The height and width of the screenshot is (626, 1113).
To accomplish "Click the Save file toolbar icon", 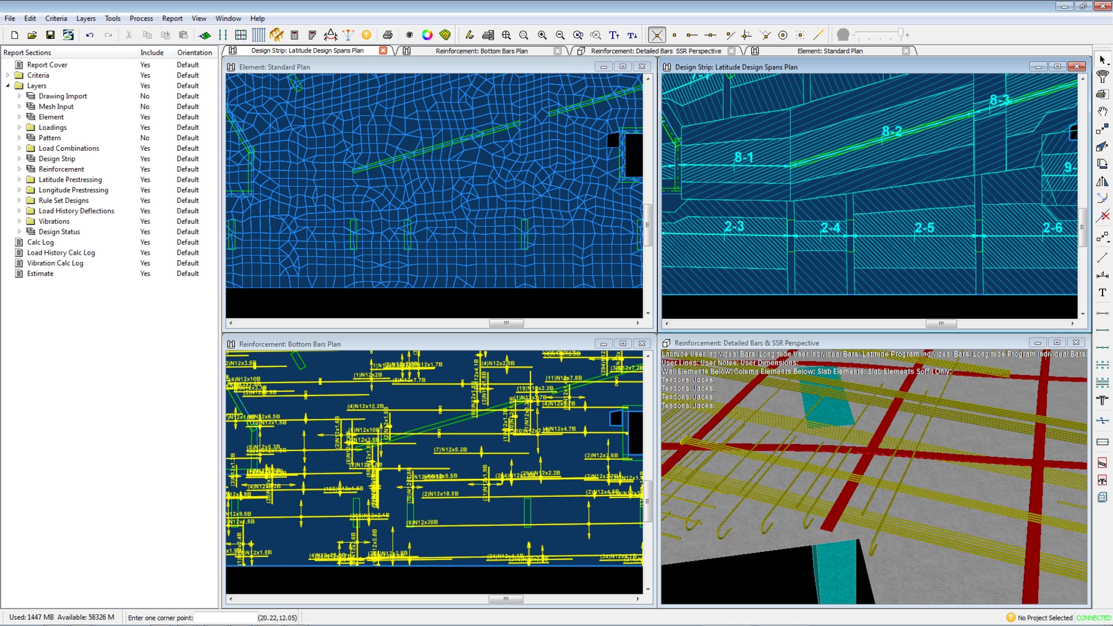I will tap(50, 35).
